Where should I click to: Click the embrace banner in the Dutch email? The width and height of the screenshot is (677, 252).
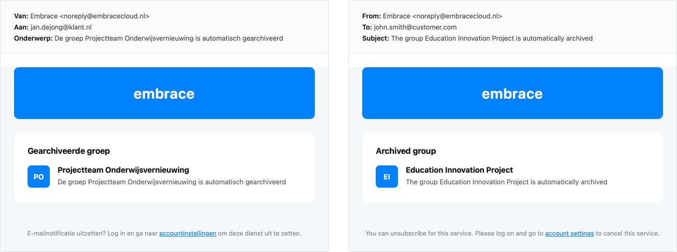164,93
